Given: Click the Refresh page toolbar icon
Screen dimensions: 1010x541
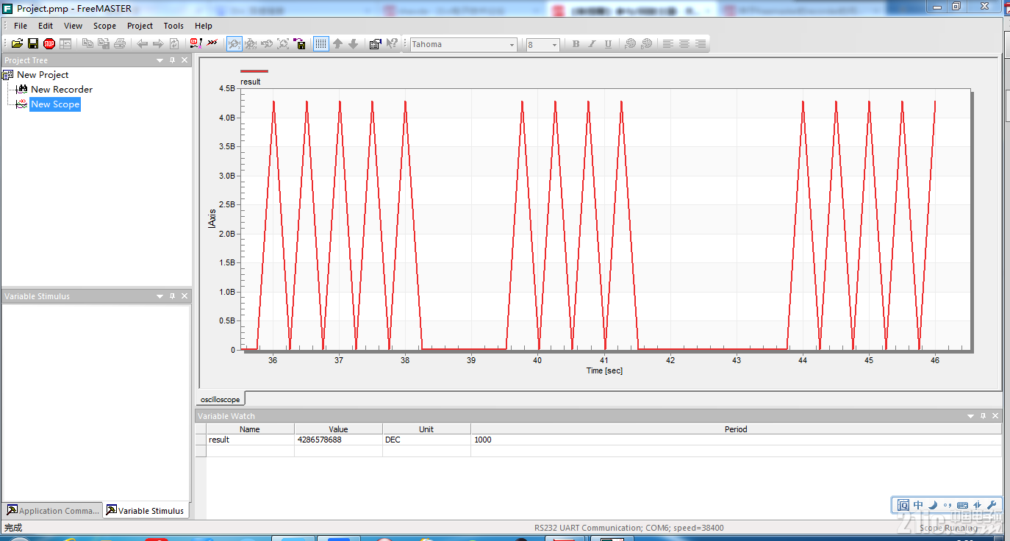Looking at the screenshot, I should [174, 44].
